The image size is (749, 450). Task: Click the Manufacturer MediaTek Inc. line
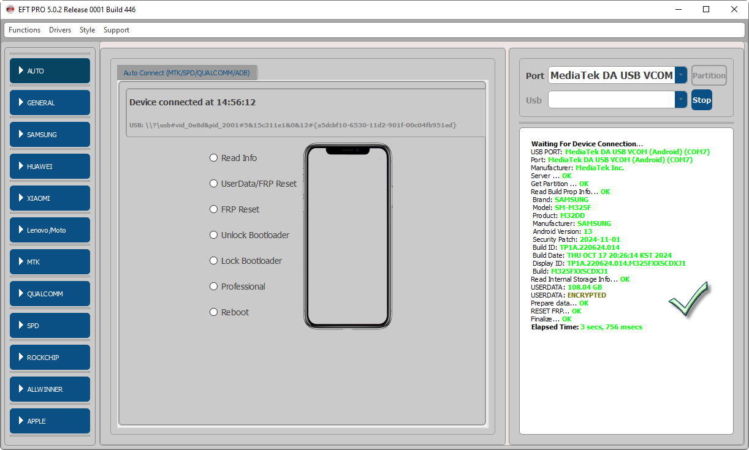577,168
